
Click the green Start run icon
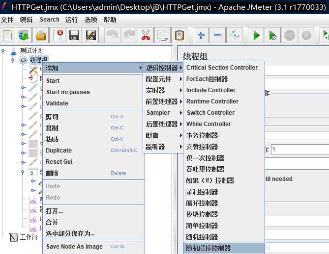point(256,35)
